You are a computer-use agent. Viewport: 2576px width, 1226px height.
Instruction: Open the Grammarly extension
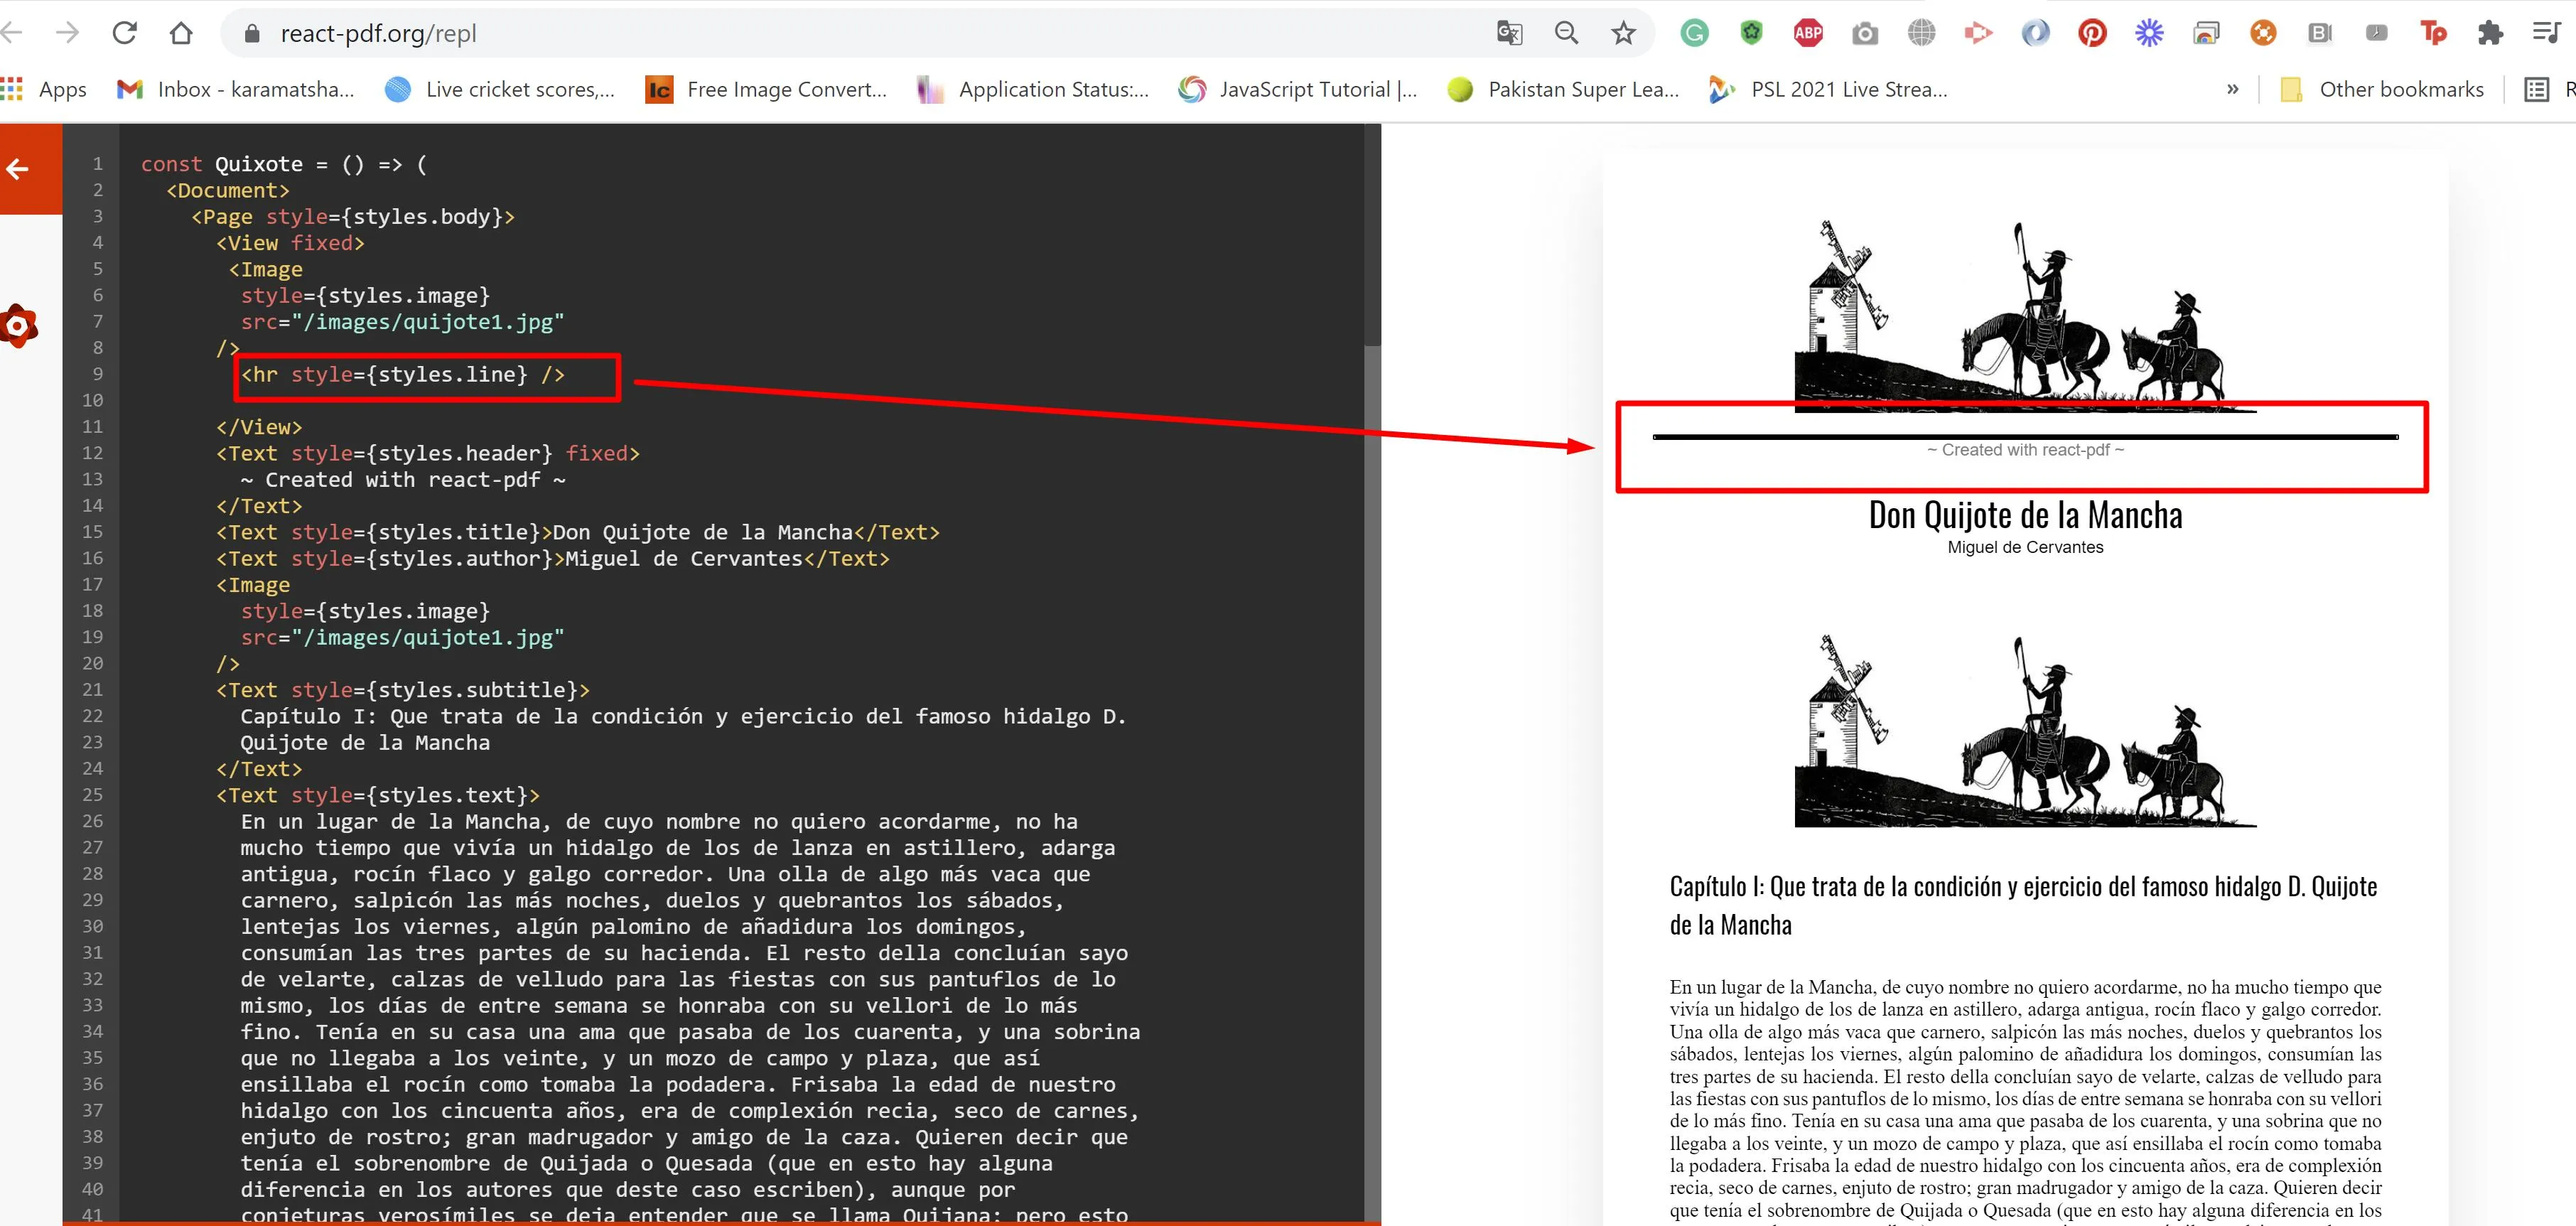(1694, 33)
